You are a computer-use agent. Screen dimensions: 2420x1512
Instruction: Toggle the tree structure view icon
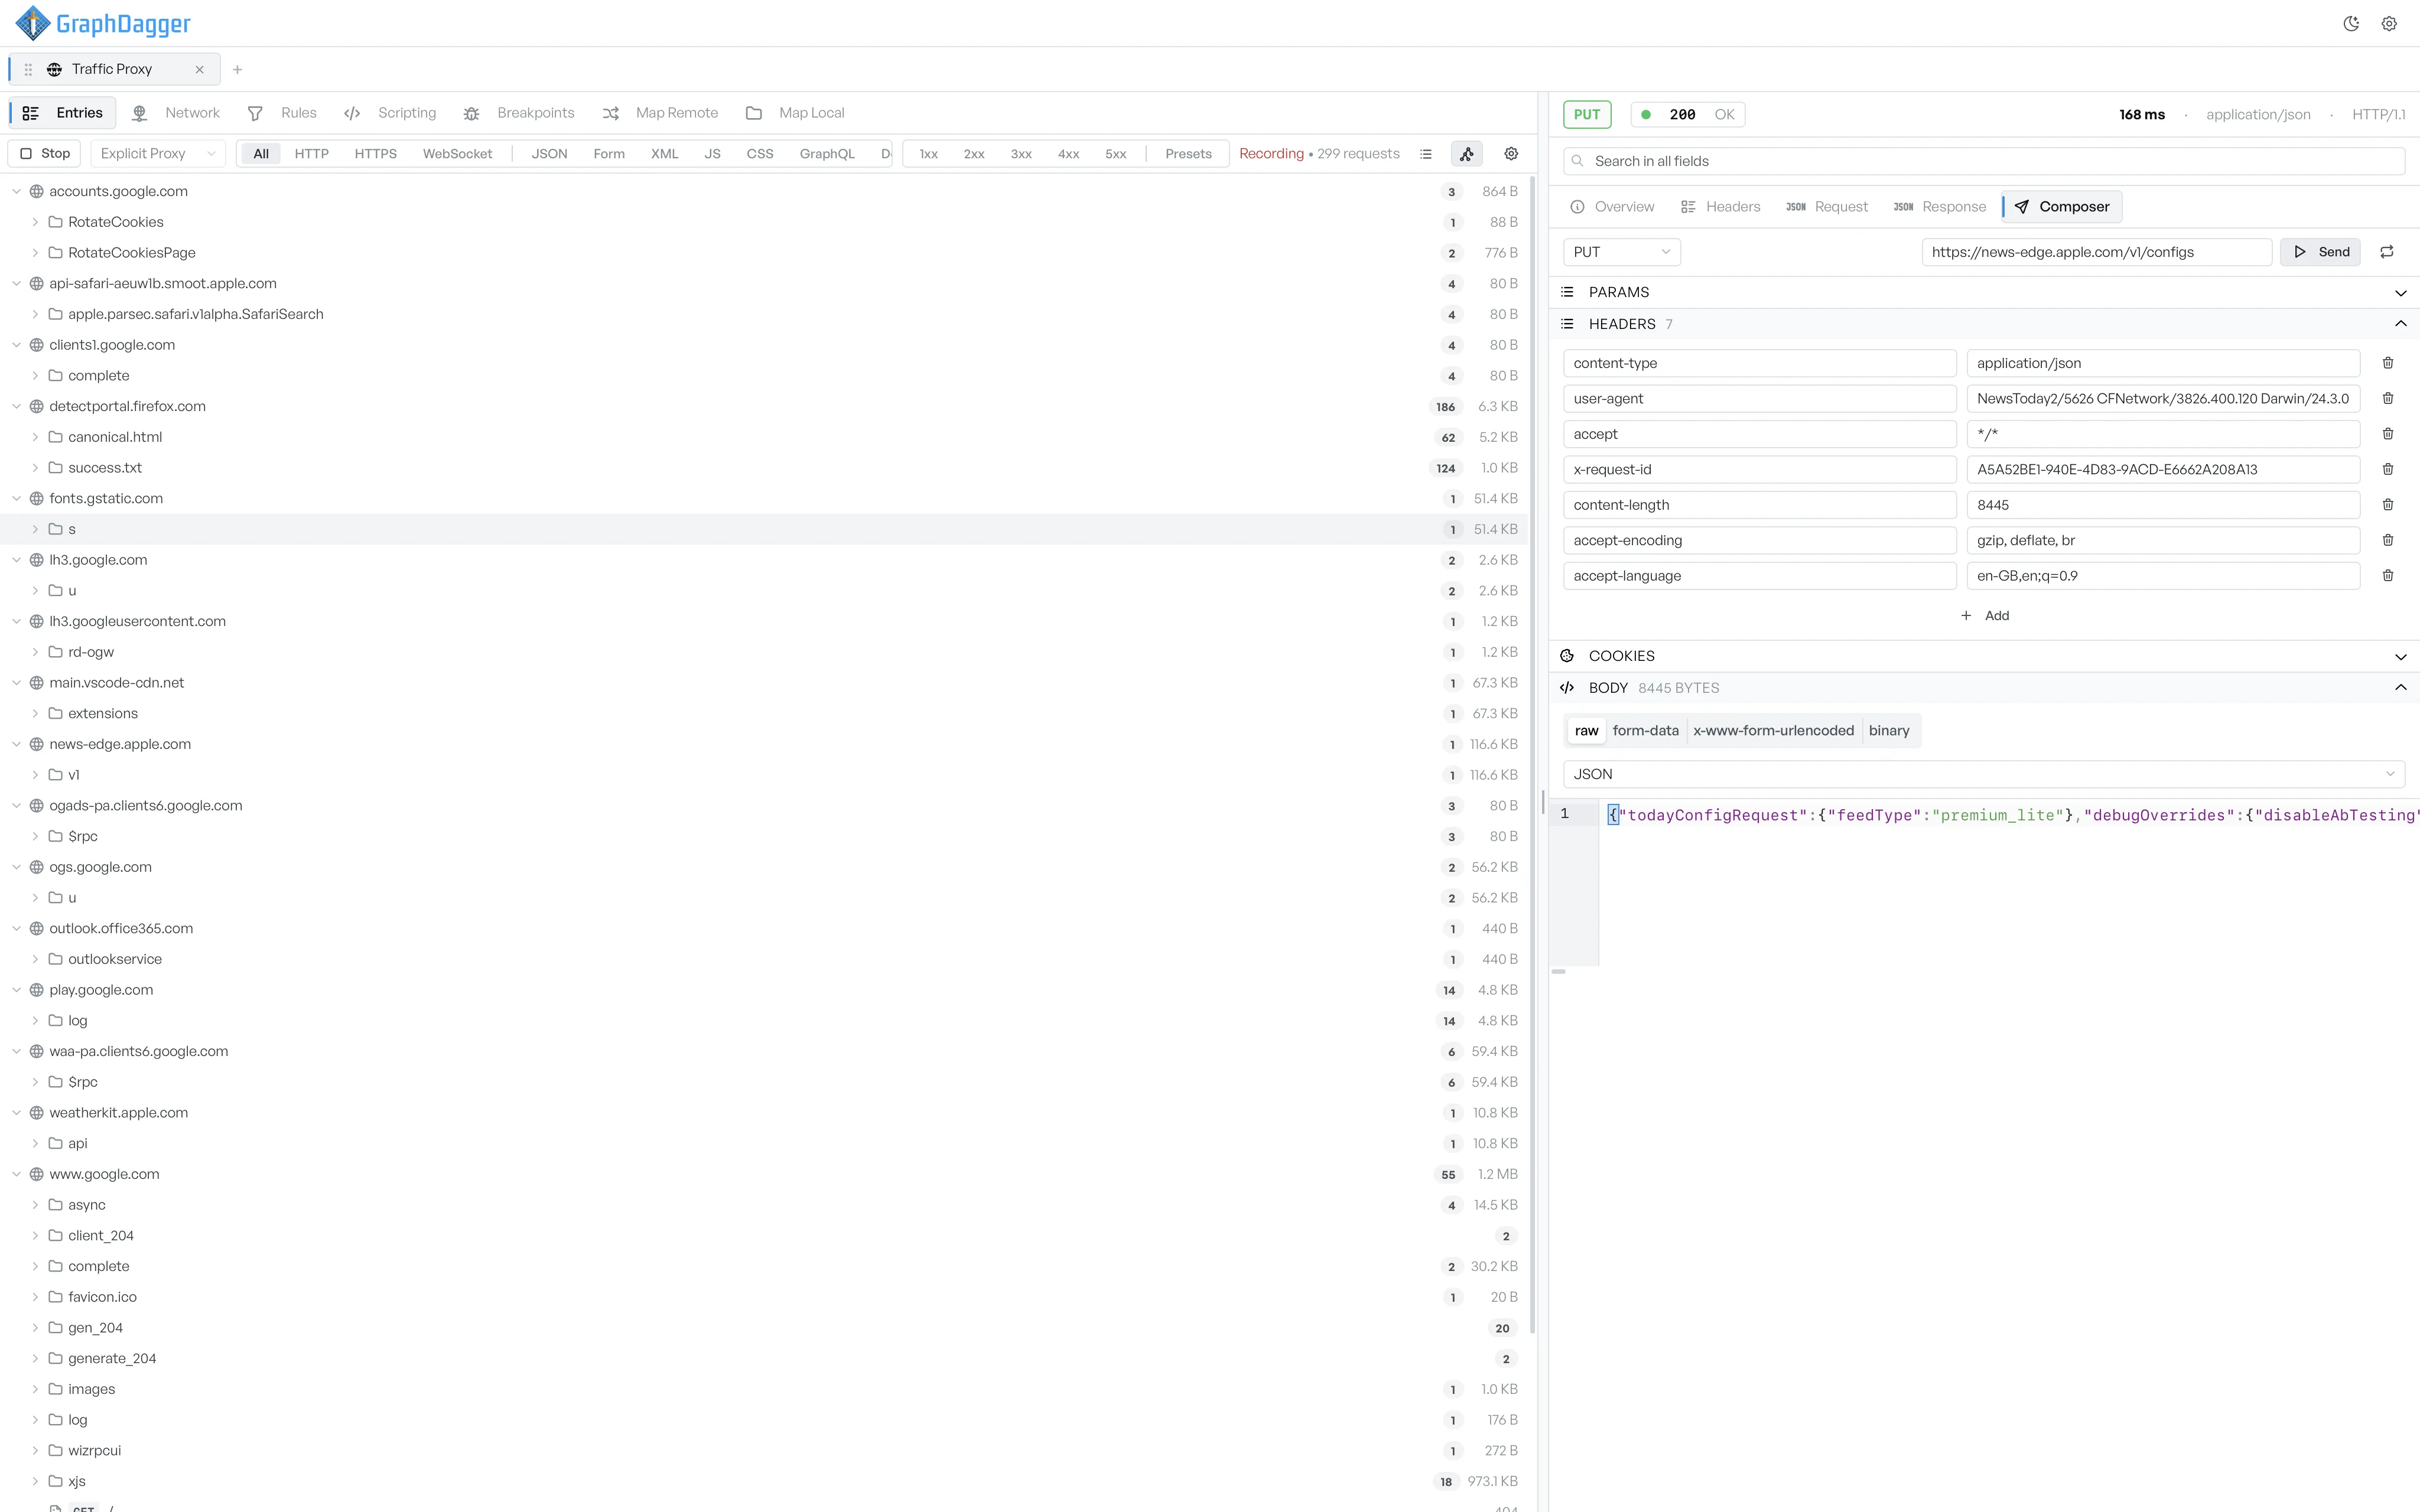pyautogui.click(x=1467, y=154)
